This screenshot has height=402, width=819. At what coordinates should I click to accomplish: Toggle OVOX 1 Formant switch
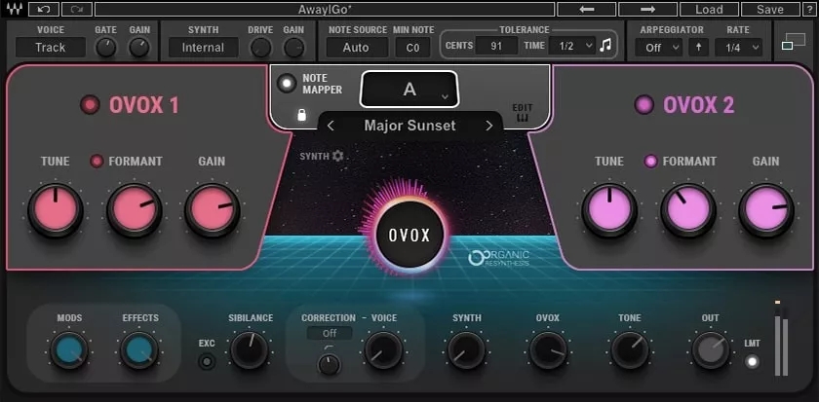coord(97,162)
